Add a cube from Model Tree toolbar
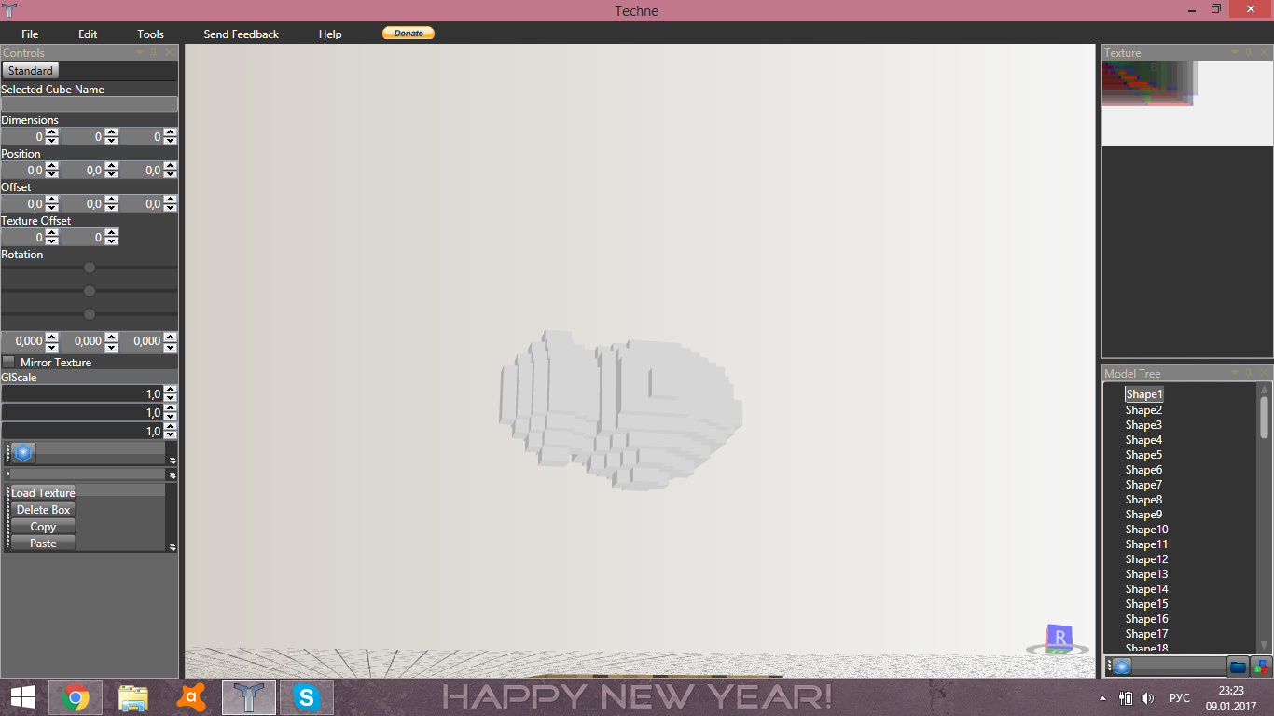This screenshot has height=716, width=1274. (x=1122, y=667)
